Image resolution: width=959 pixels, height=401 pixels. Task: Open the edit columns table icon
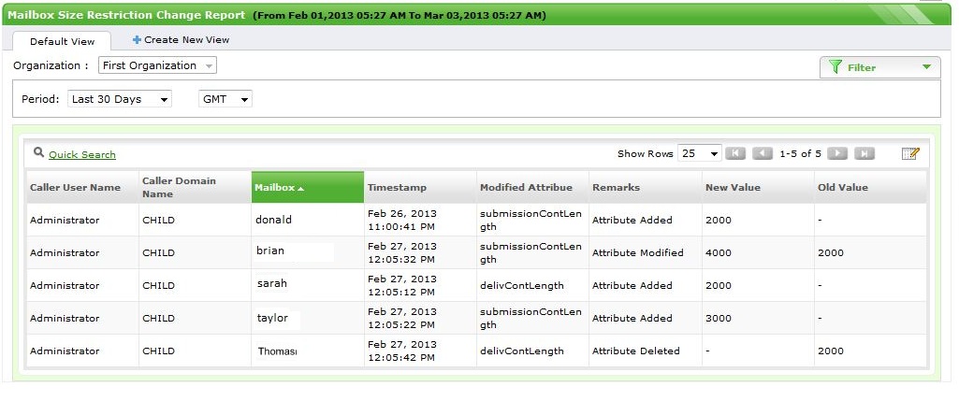910,153
